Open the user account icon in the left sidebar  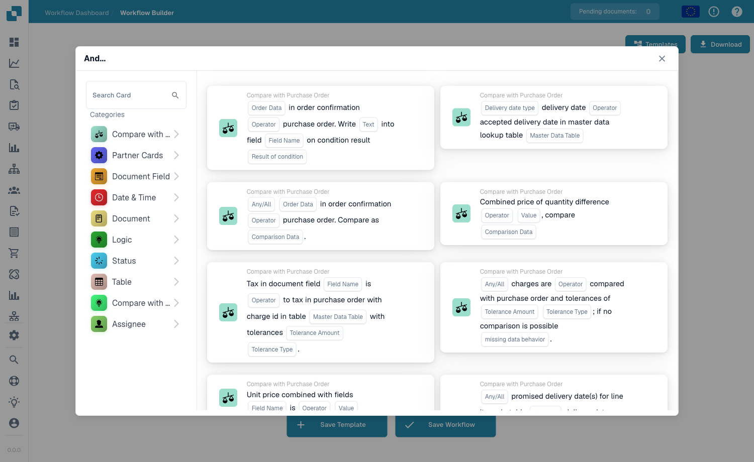point(14,423)
